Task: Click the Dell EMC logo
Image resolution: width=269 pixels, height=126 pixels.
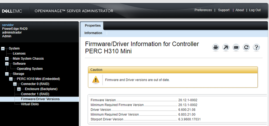Action: click(12, 11)
